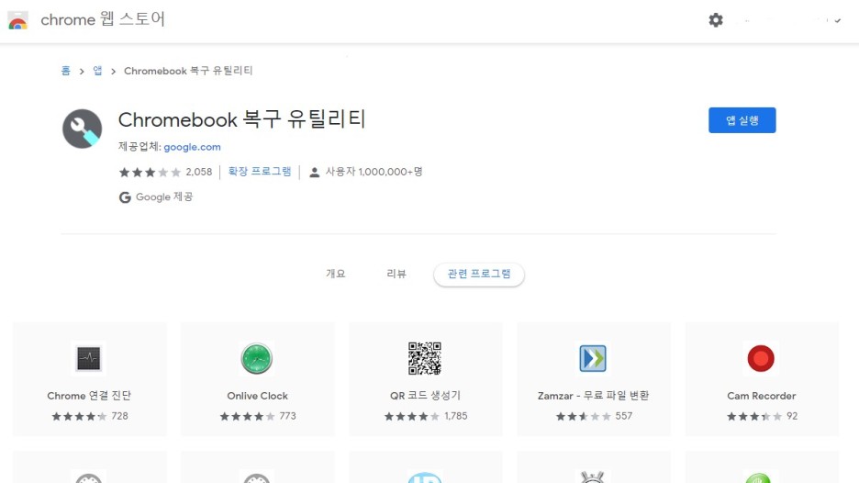Select the 관련 프로그램 tab
This screenshot has height=483, width=859.
pos(479,275)
